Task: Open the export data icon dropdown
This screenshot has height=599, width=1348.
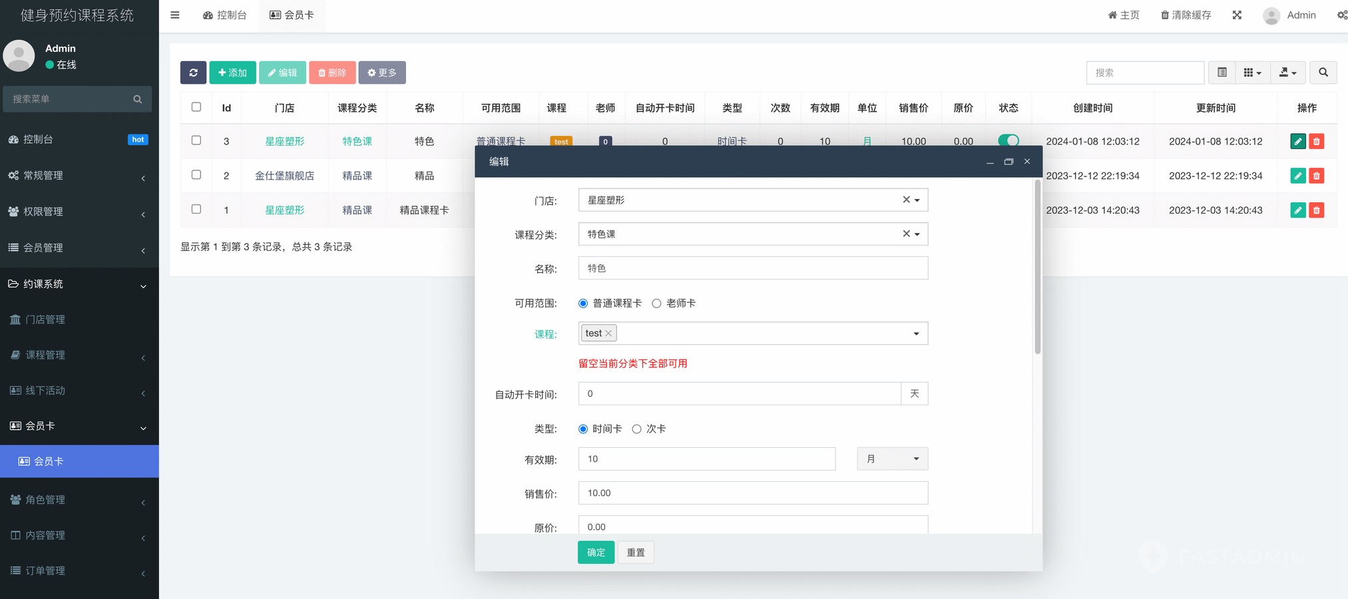Action: tap(1287, 73)
